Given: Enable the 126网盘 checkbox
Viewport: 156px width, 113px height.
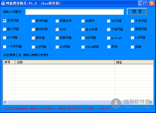Looking at the screenshot, I should (x=33, y=47).
